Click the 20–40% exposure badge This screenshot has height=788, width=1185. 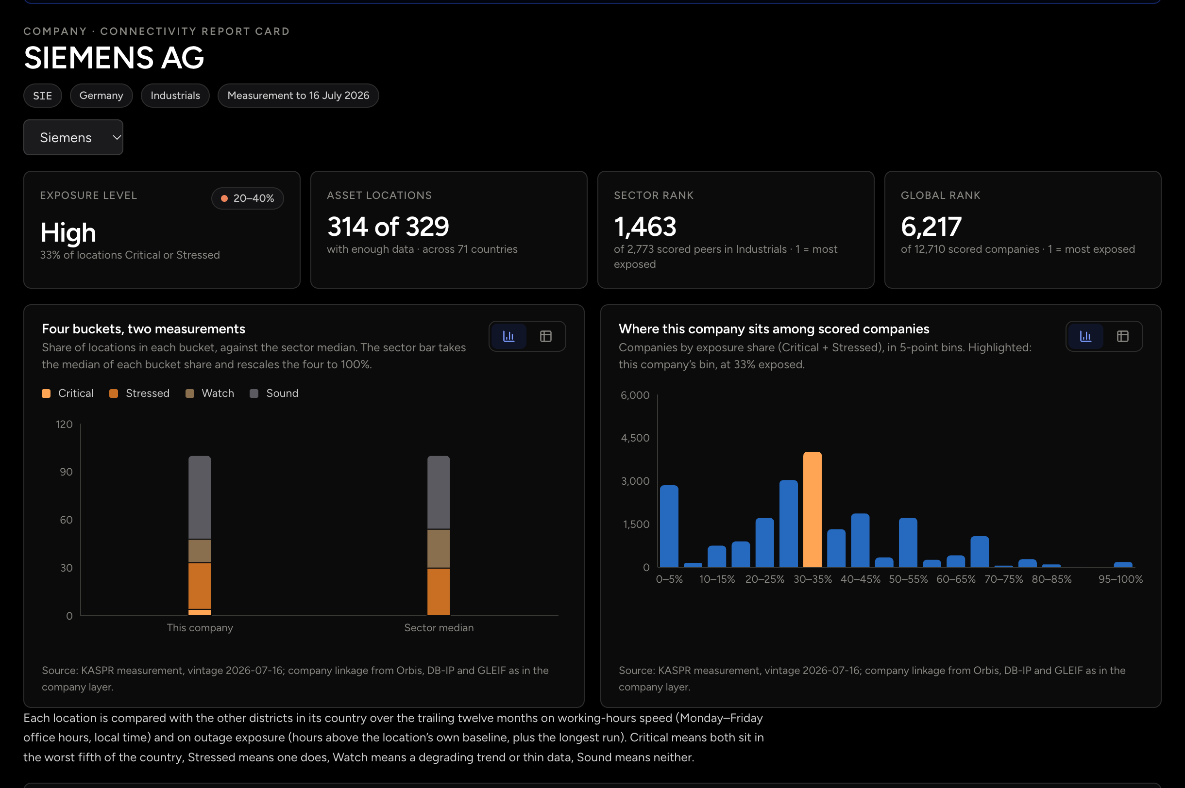(248, 198)
